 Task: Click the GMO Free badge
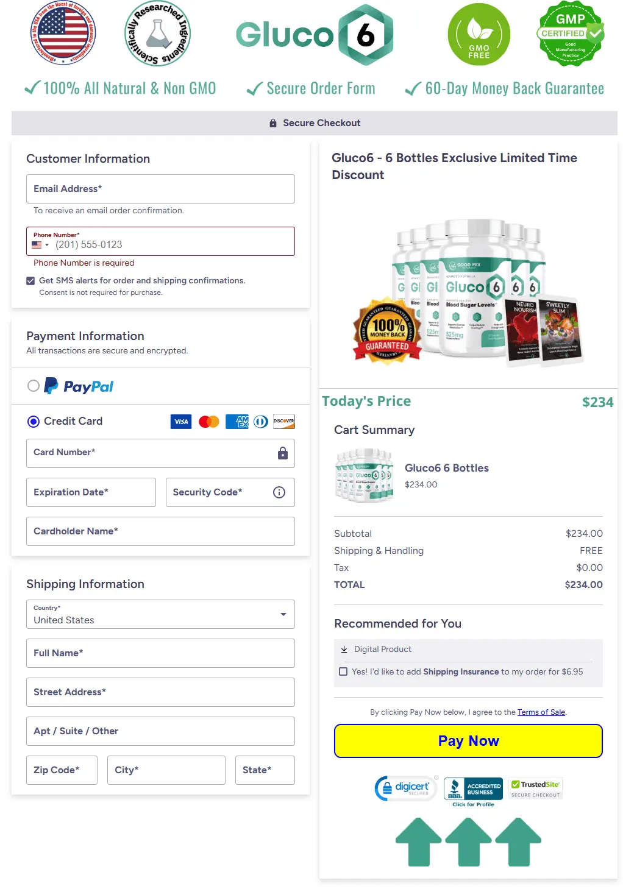pos(479,34)
